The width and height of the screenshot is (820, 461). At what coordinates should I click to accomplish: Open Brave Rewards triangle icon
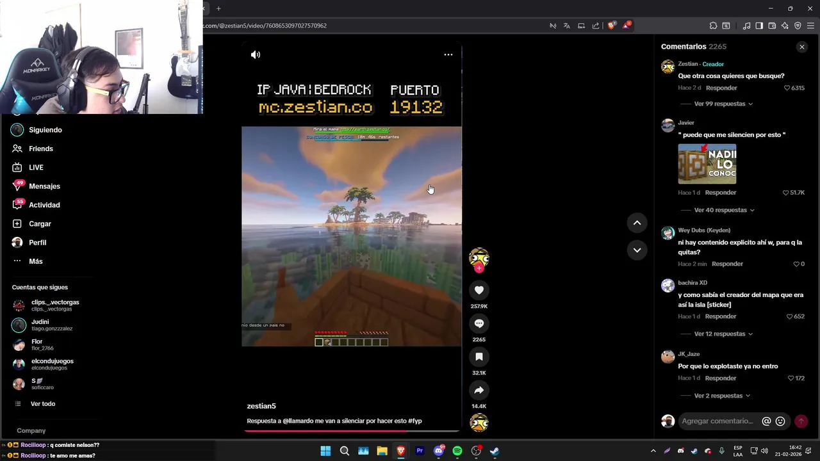pos(627,26)
